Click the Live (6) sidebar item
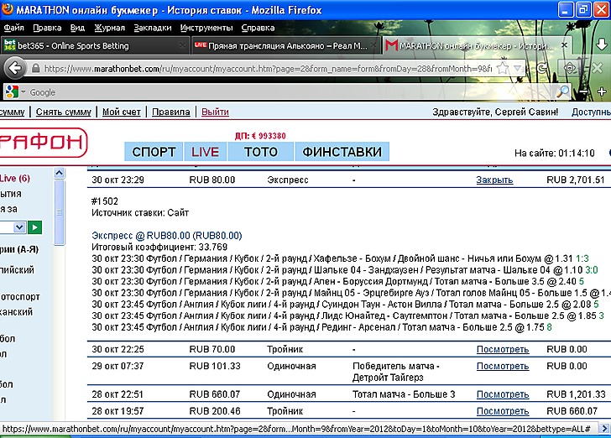Screen dimensions: 611x438 click(x=15, y=179)
